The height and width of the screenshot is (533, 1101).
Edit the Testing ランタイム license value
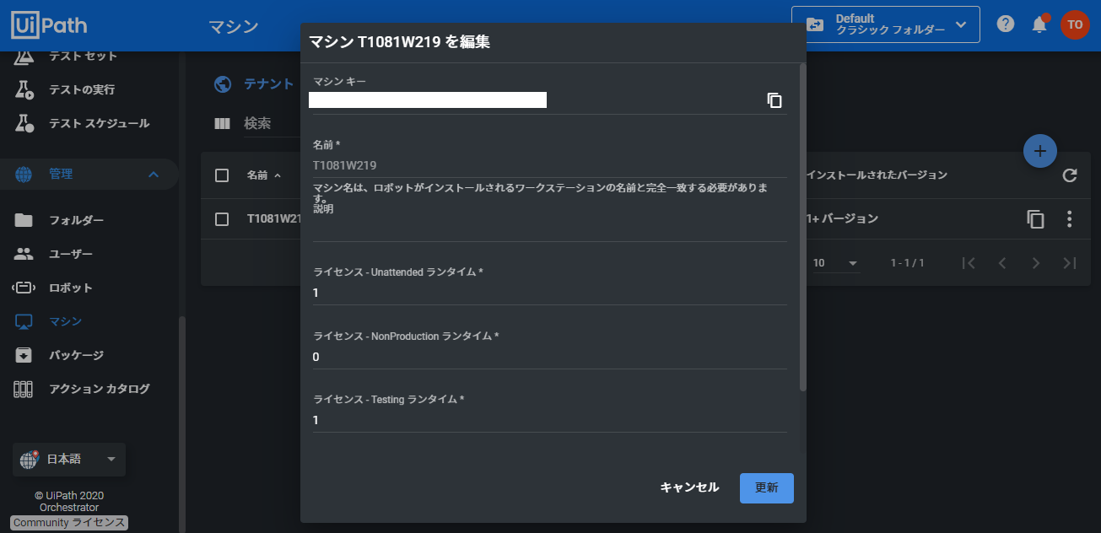pyautogui.click(x=549, y=420)
